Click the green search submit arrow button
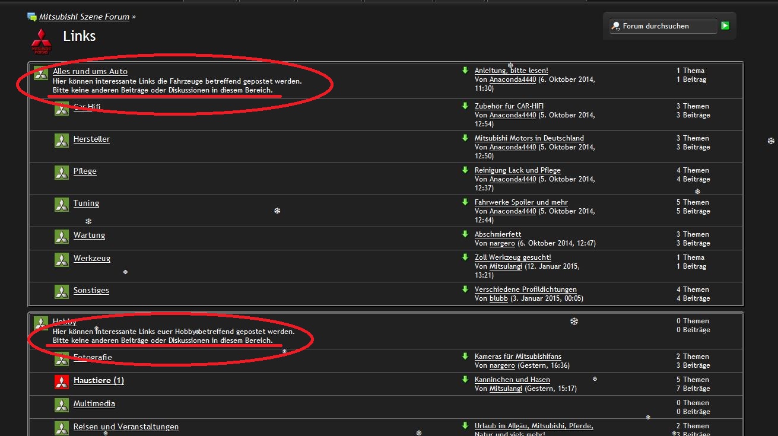This screenshot has height=436, width=778. tap(725, 26)
